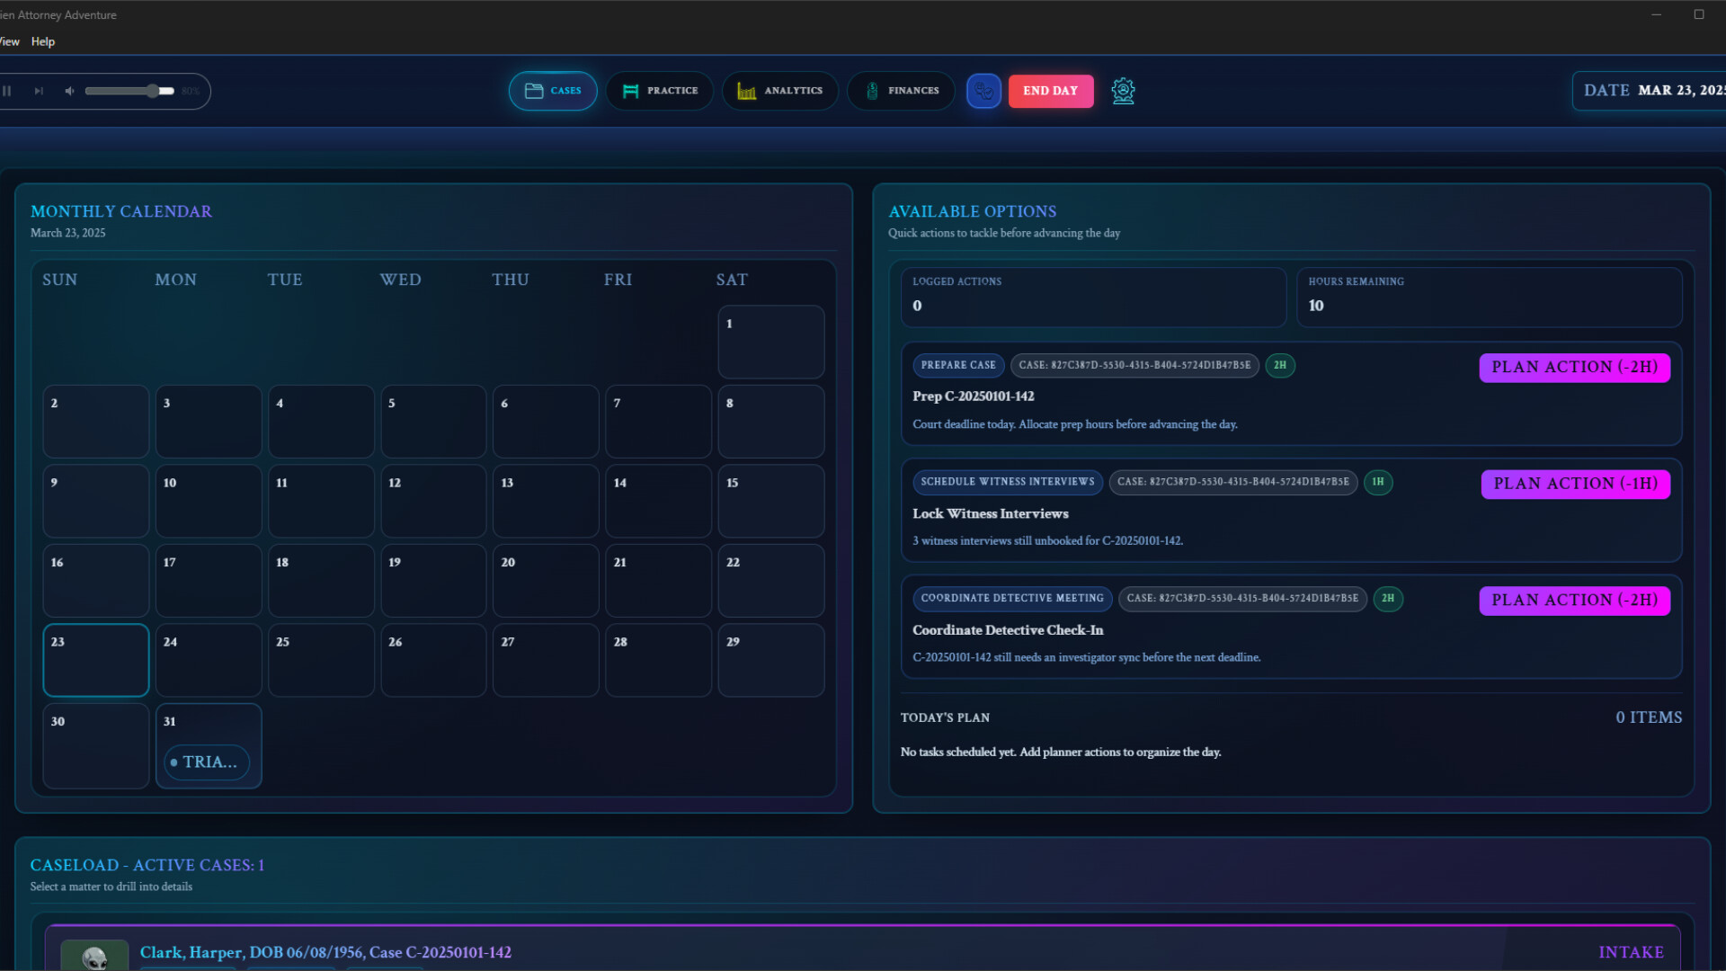Viewport: 1726px width, 971px height.
Task: Click the blue task-approval icon beside End Day
Action: [983, 91]
